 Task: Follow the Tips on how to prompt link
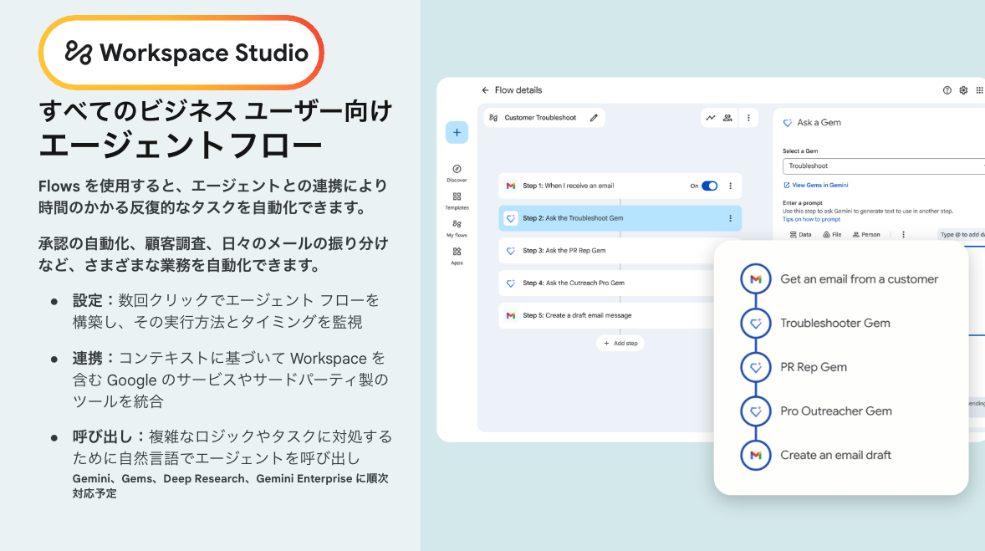click(809, 219)
